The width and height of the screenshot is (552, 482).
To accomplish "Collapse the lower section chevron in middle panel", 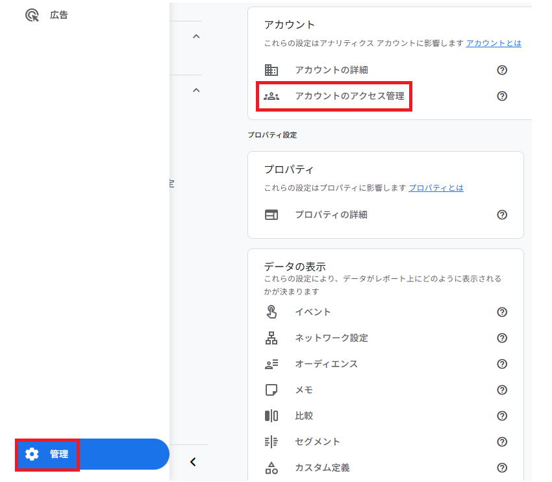I will [x=196, y=90].
